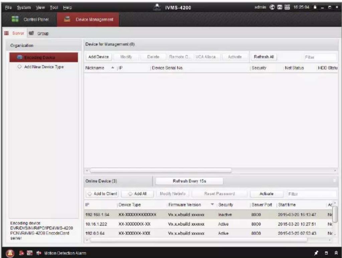Switch to the Server tab
This screenshot has width=342, height=258.
coord(15,33)
